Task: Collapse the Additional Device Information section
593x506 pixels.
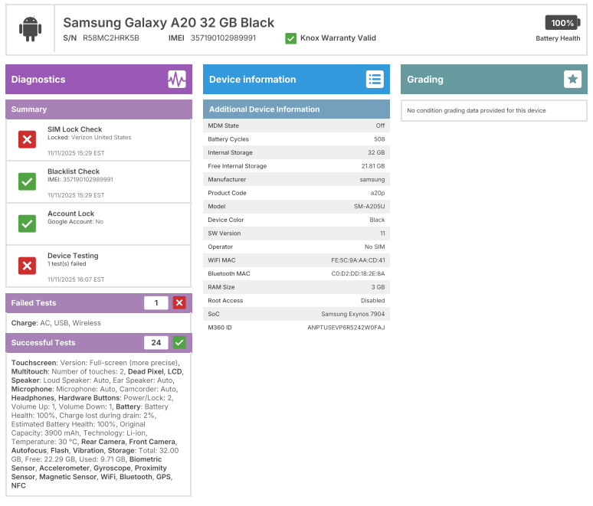Action: pos(296,109)
